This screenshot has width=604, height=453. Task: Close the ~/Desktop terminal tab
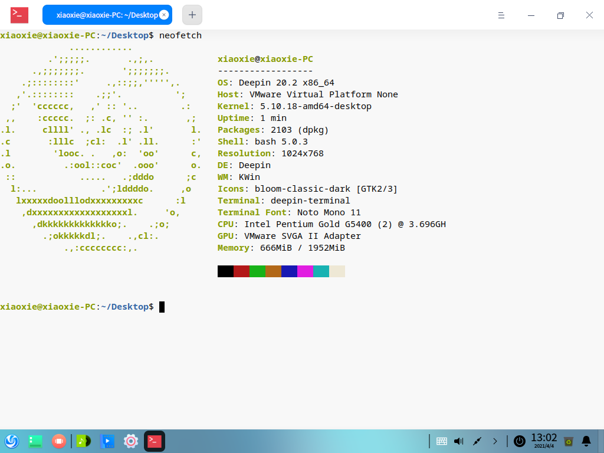pos(164,15)
